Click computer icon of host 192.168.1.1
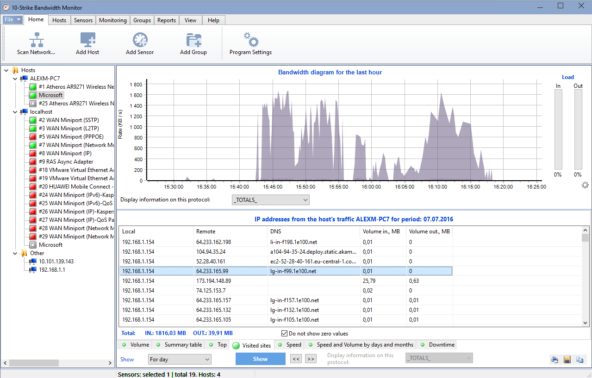The width and height of the screenshot is (592, 378). [x=33, y=270]
